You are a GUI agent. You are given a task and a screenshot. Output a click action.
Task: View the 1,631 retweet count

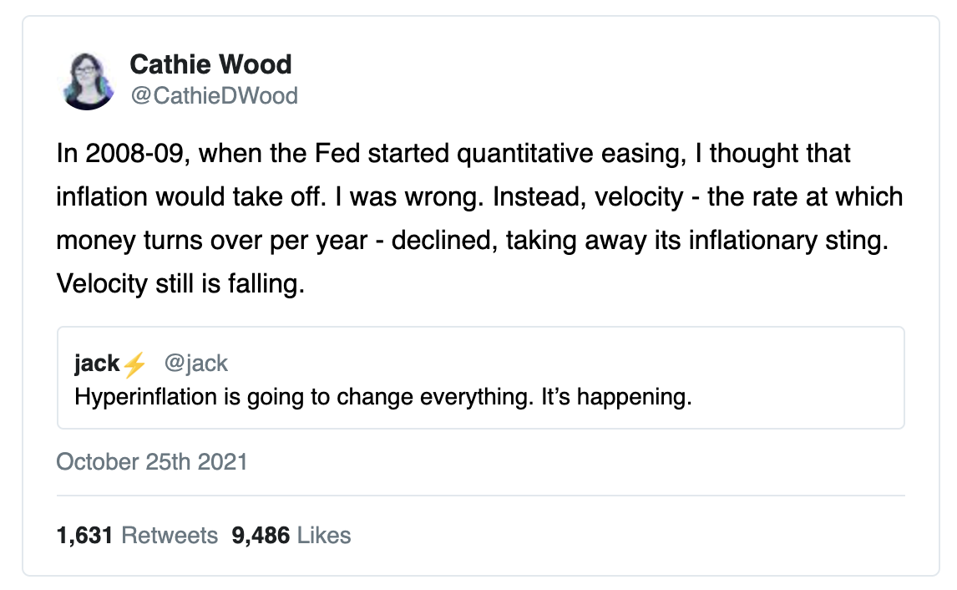(84, 536)
